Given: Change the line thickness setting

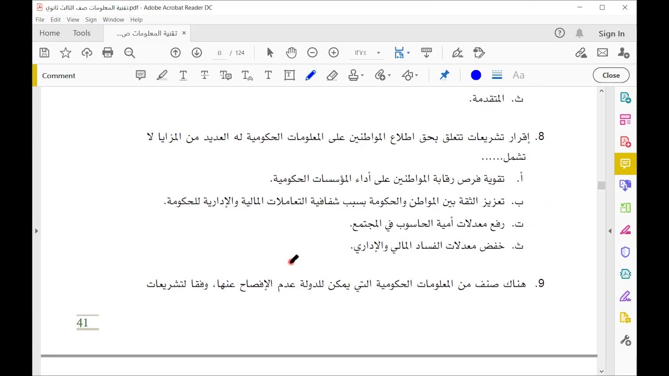Looking at the screenshot, I should [497, 75].
